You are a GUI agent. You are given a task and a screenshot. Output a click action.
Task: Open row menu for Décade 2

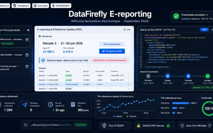(128, 80)
